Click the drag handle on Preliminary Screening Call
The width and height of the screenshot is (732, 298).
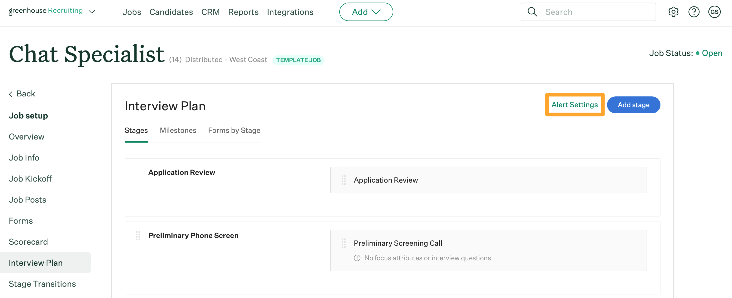coord(343,243)
